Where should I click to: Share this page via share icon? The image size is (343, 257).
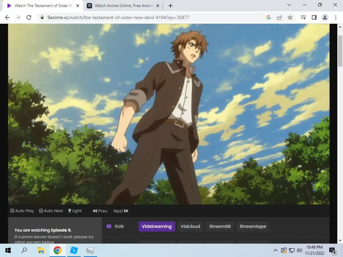coord(279,17)
